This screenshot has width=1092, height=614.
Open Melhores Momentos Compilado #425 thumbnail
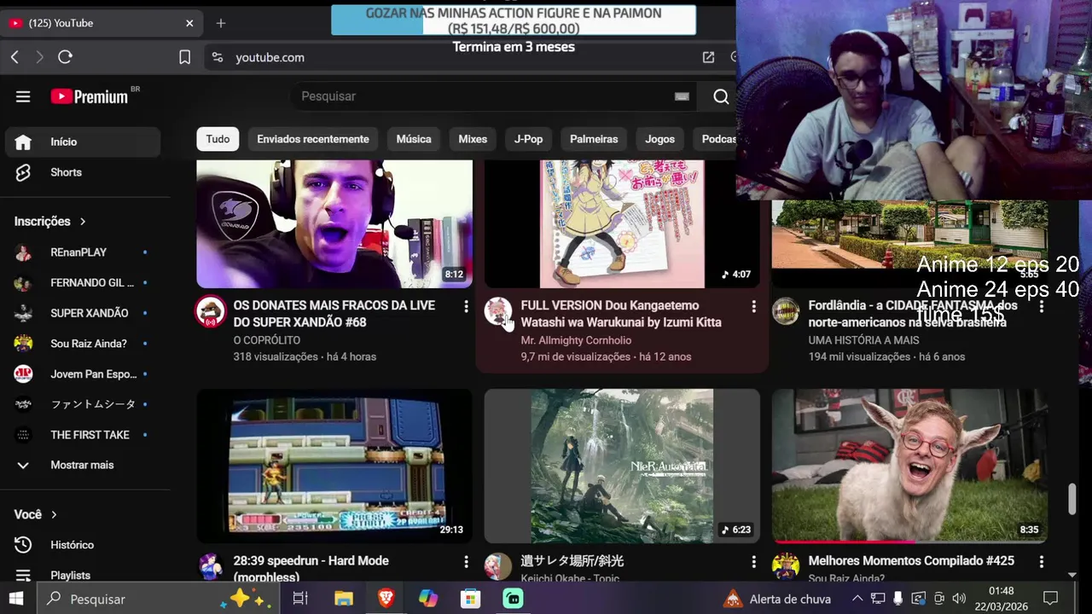909,466
